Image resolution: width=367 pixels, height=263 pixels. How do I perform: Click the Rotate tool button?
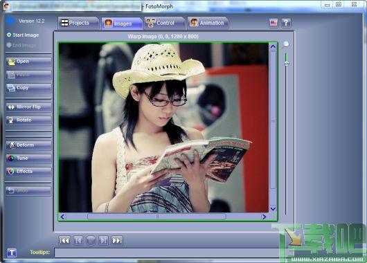pyautogui.click(x=28, y=120)
